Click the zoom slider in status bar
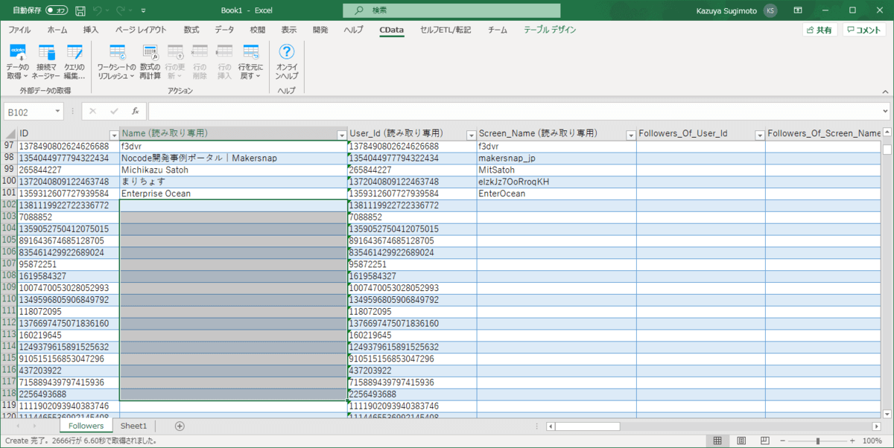 [x=818, y=441]
